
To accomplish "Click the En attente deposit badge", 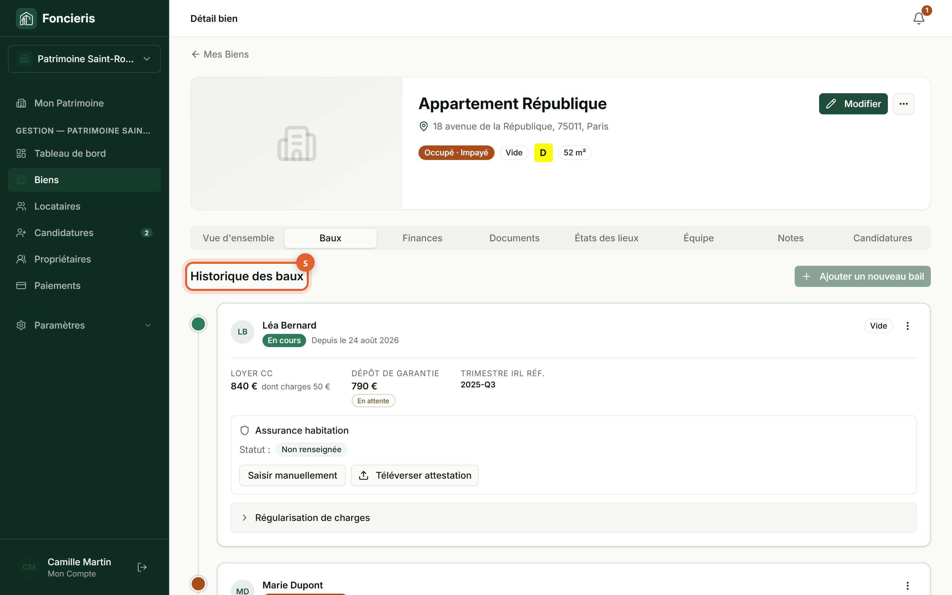I will click(373, 401).
